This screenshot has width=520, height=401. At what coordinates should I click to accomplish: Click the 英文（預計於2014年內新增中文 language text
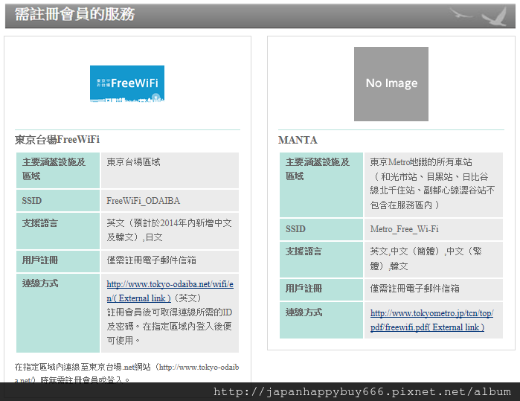(169, 223)
